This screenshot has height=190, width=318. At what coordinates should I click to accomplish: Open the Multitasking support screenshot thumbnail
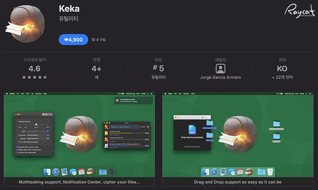click(79, 139)
